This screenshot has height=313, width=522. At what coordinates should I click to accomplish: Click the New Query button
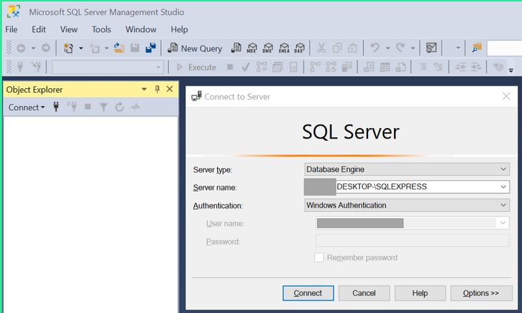coord(194,48)
